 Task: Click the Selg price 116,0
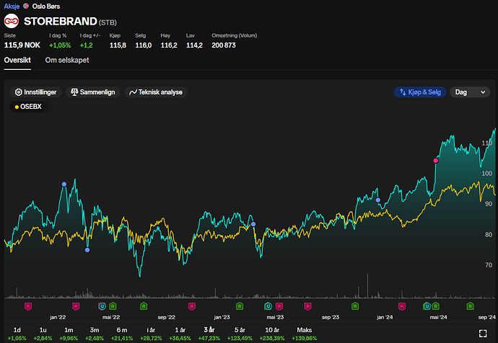point(143,45)
